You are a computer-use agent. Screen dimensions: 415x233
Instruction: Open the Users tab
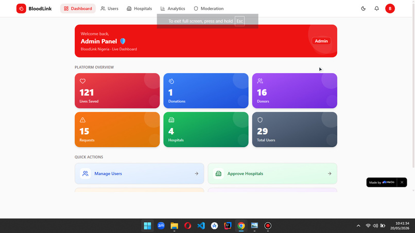109,8
